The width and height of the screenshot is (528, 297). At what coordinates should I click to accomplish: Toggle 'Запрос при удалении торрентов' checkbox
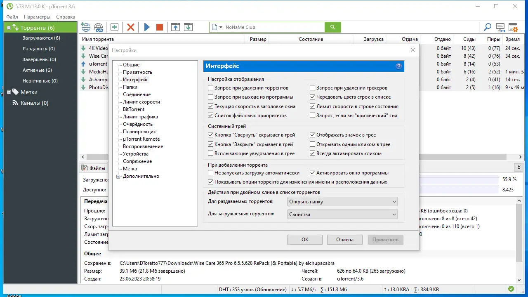211,88
